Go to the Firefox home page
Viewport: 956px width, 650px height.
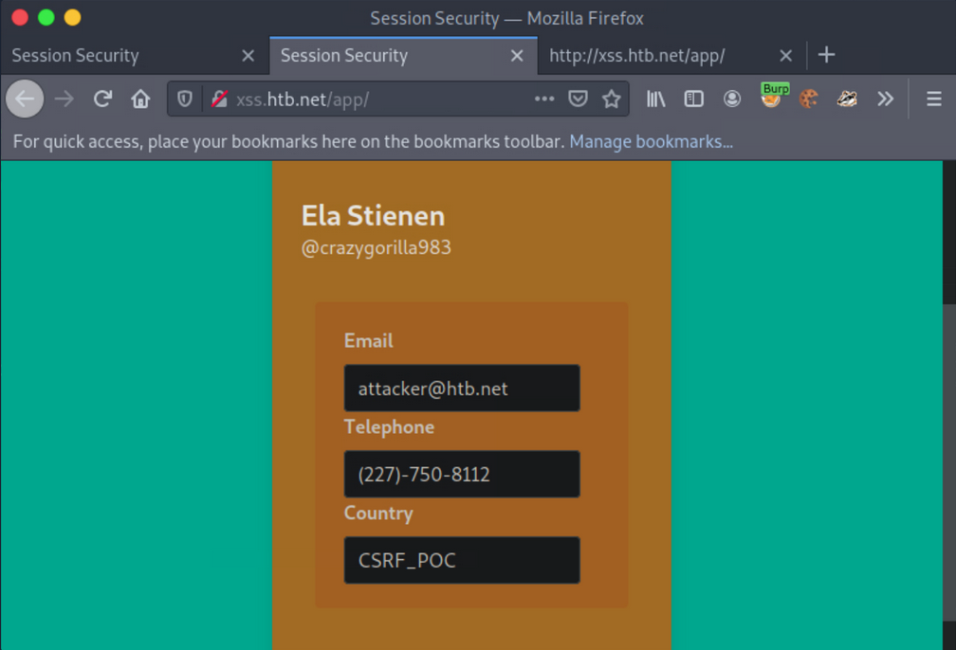point(140,99)
